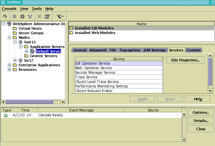Viewport: 215px width, 146px height.
Task: Click the Help button beside Reset
Action: click(x=198, y=99)
